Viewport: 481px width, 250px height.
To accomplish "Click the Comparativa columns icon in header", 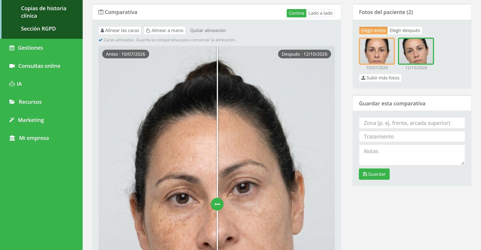I will [101, 12].
